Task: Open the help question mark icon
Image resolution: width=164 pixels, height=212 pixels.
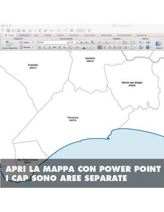Action: pyautogui.click(x=89, y=30)
